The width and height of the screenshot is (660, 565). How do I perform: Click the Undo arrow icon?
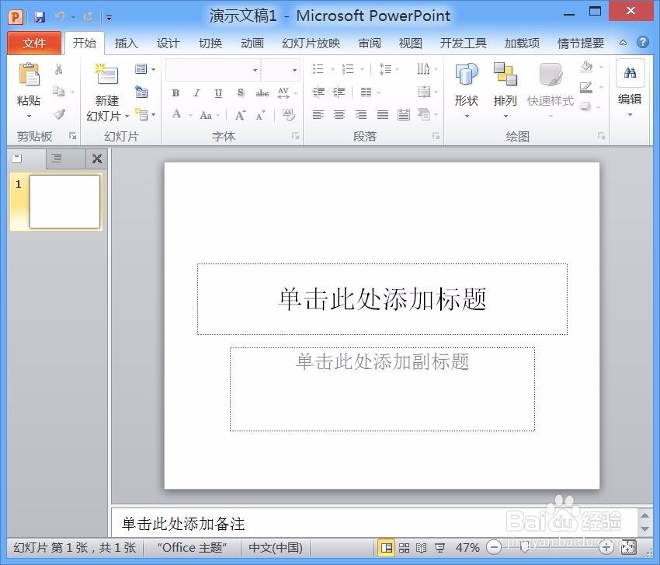pos(61,17)
